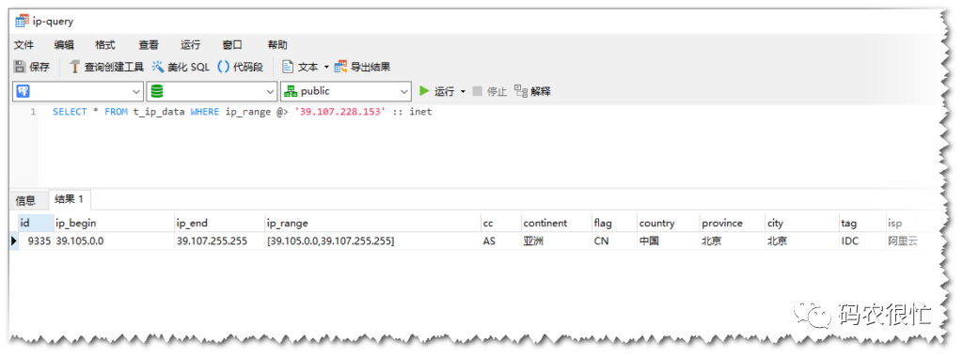Open the Edit (编辑) menu

(64, 45)
